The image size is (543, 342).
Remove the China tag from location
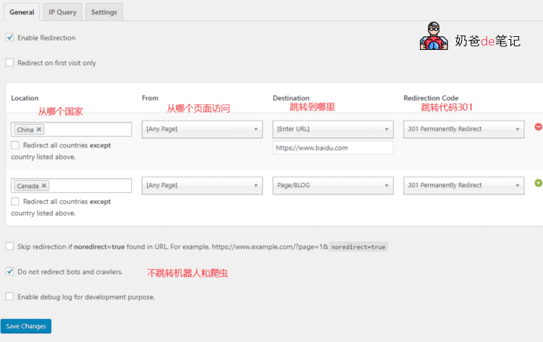39,129
